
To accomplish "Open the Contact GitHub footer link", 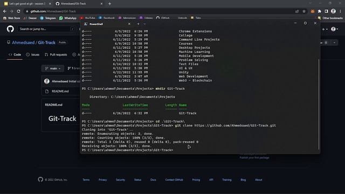I will (174, 179).
